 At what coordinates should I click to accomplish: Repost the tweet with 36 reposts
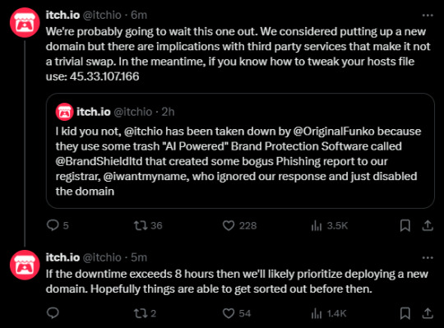point(148,225)
